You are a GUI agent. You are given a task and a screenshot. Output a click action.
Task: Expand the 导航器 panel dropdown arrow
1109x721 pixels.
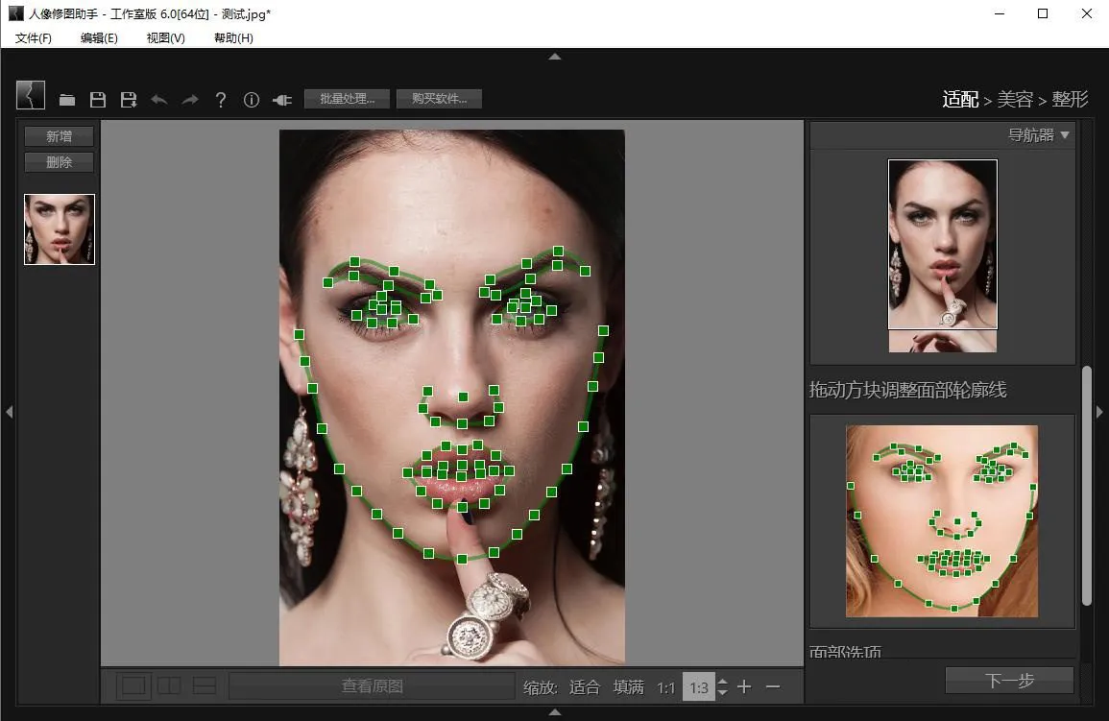pyautogui.click(x=1064, y=135)
